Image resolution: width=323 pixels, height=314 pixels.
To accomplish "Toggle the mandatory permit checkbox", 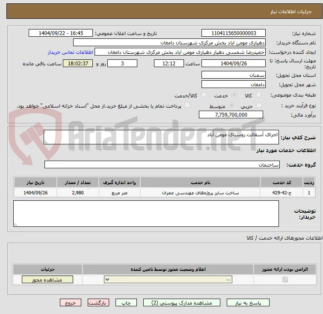I will [x=285, y=279].
